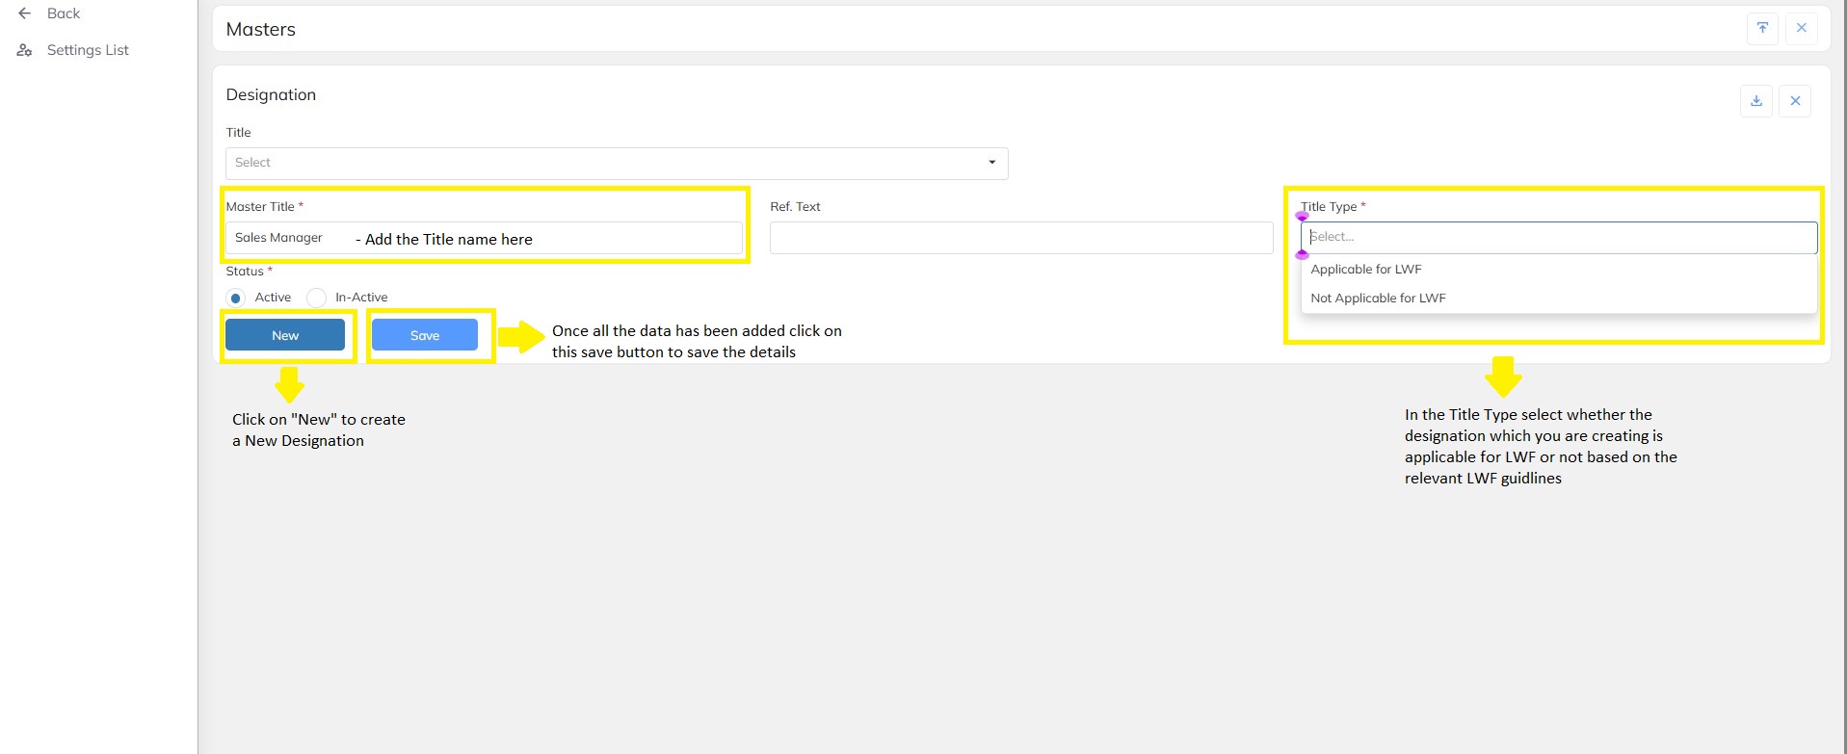Click the New button
The height and width of the screenshot is (754, 1847).
tap(285, 335)
